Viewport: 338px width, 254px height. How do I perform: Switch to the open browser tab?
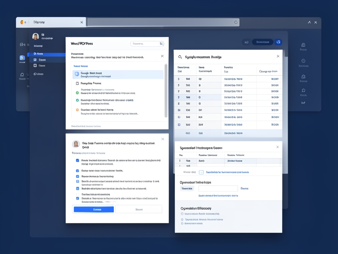click(51, 22)
